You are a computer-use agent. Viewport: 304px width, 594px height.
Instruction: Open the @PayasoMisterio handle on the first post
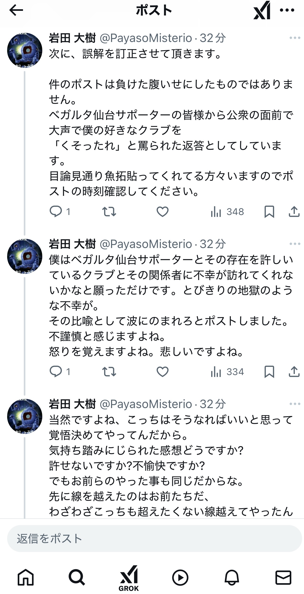pyautogui.click(x=146, y=38)
